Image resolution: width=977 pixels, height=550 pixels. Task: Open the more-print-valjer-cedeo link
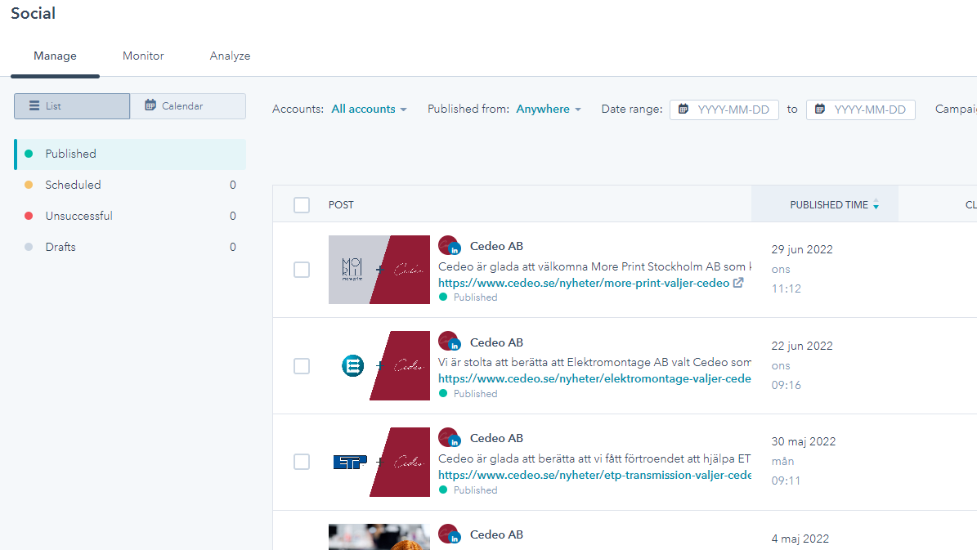pos(584,283)
